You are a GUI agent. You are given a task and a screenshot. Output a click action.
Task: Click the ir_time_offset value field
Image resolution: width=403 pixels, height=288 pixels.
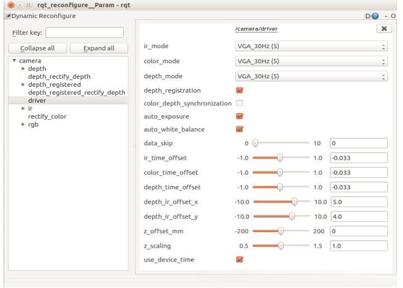359,158
